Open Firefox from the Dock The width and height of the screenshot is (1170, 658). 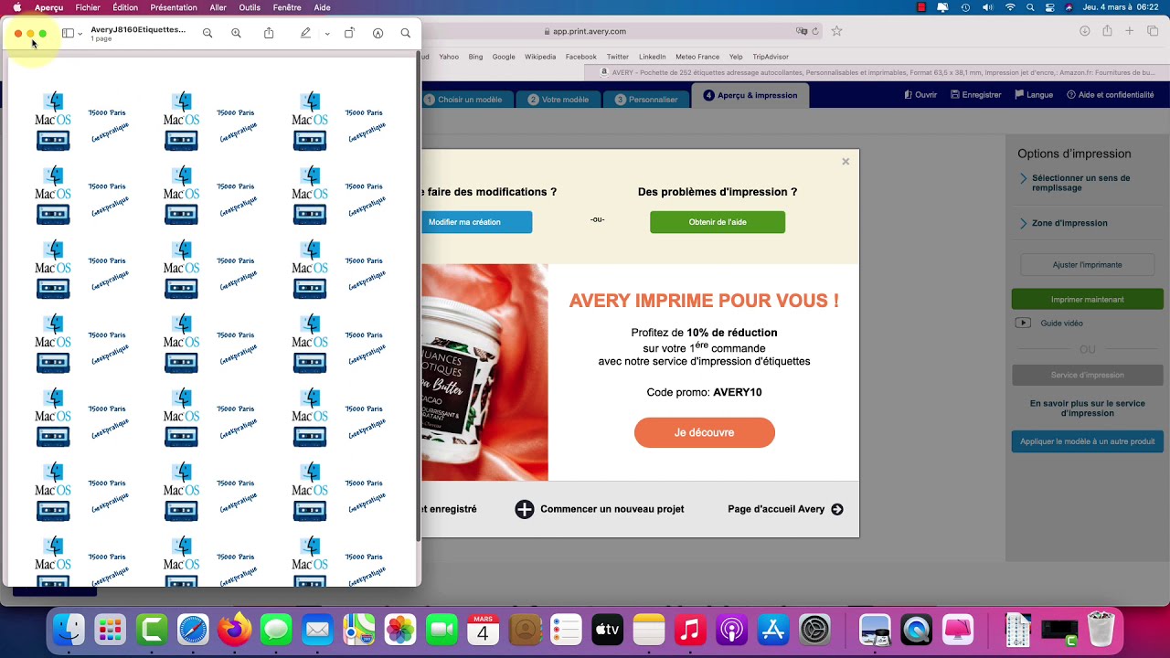click(234, 630)
